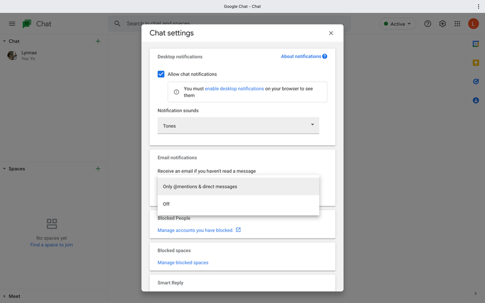Viewport: 485px width, 303px height.
Task: Open the Active status dropdown
Action: click(397, 24)
